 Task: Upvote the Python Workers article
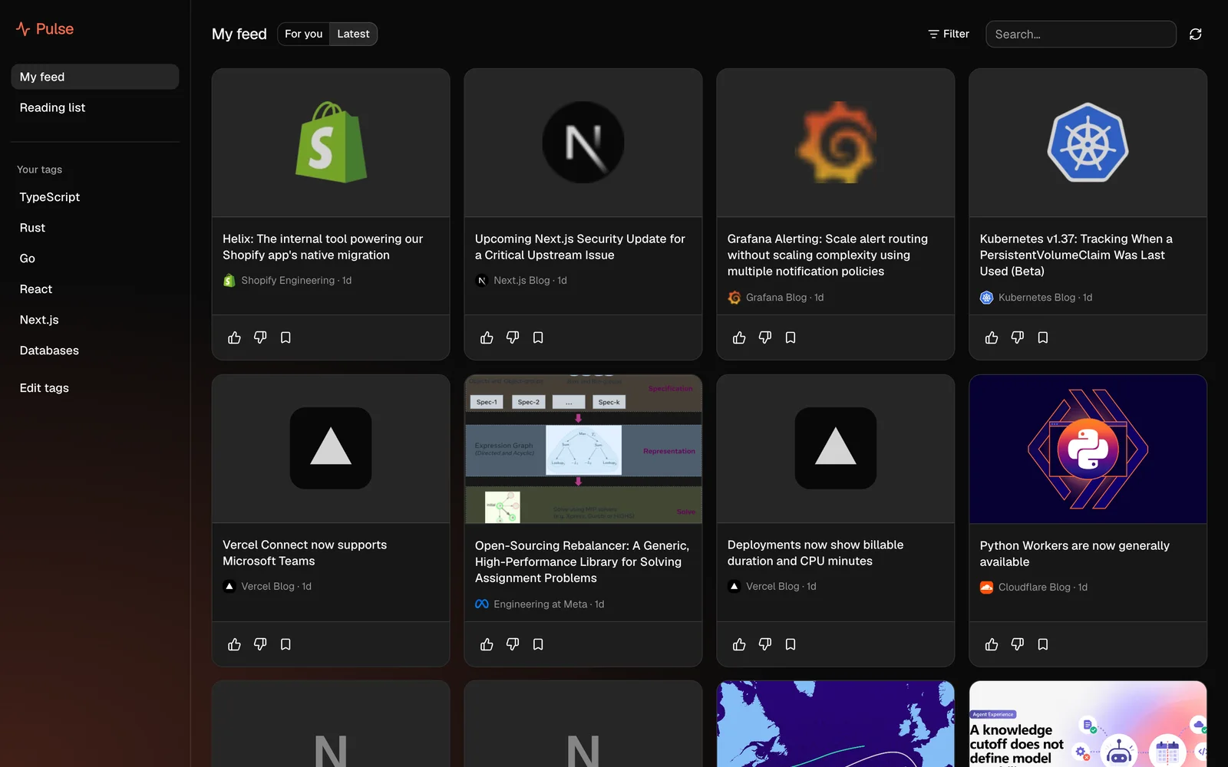992,644
